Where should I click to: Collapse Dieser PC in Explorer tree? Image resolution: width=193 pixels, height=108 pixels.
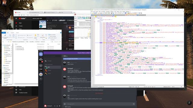(3, 68)
